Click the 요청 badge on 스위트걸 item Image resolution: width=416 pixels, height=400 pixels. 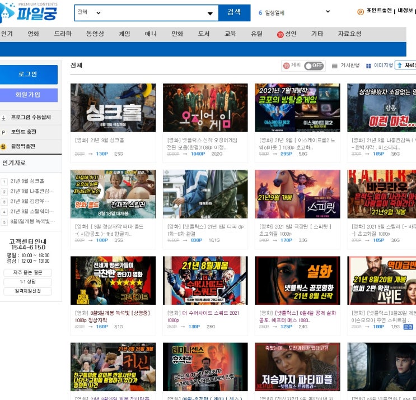coord(408,327)
